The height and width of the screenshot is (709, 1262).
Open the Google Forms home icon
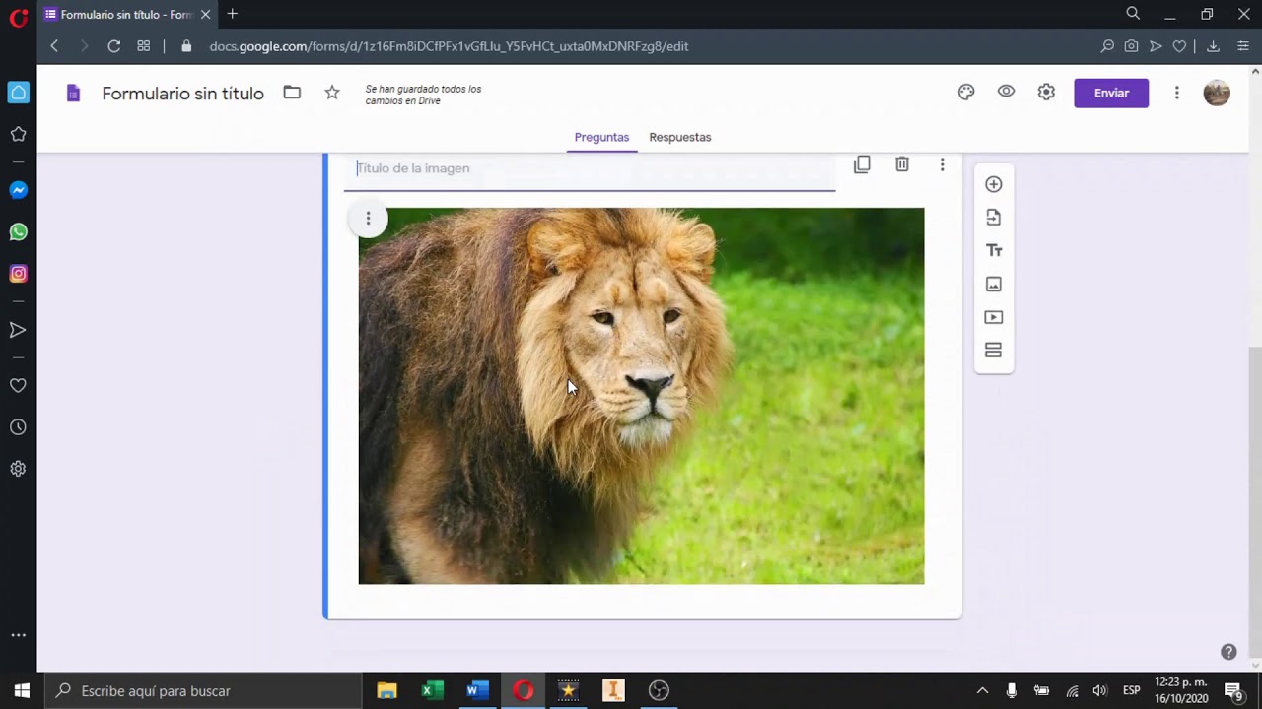[x=73, y=94]
